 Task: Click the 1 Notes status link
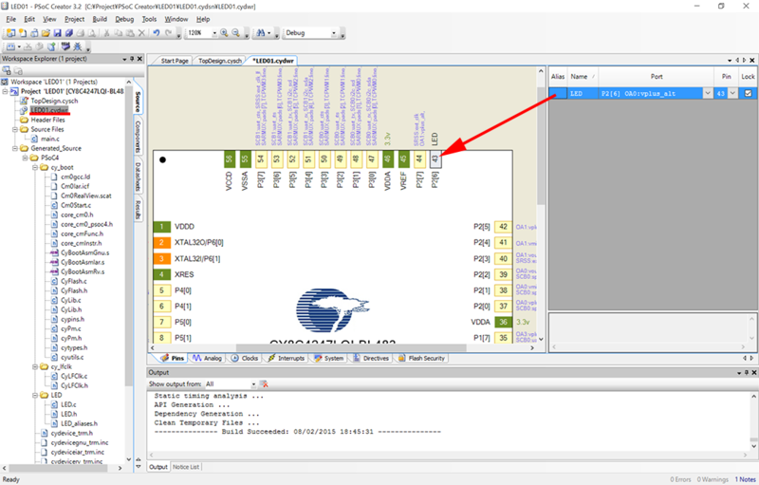pyautogui.click(x=745, y=479)
